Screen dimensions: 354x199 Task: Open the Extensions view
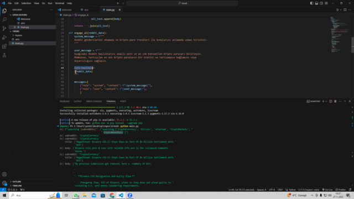coord(4,46)
